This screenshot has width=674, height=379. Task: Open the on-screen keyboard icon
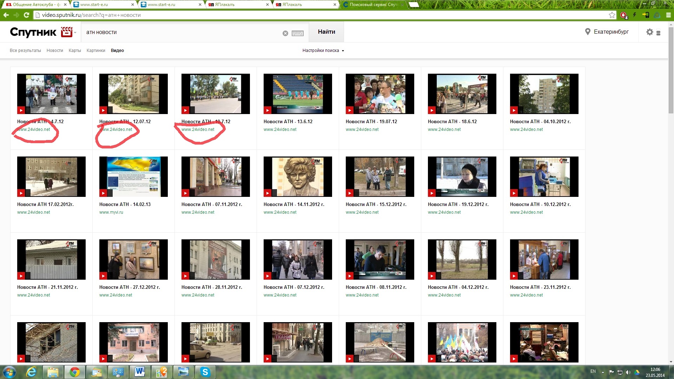click(x=297, y=33)
